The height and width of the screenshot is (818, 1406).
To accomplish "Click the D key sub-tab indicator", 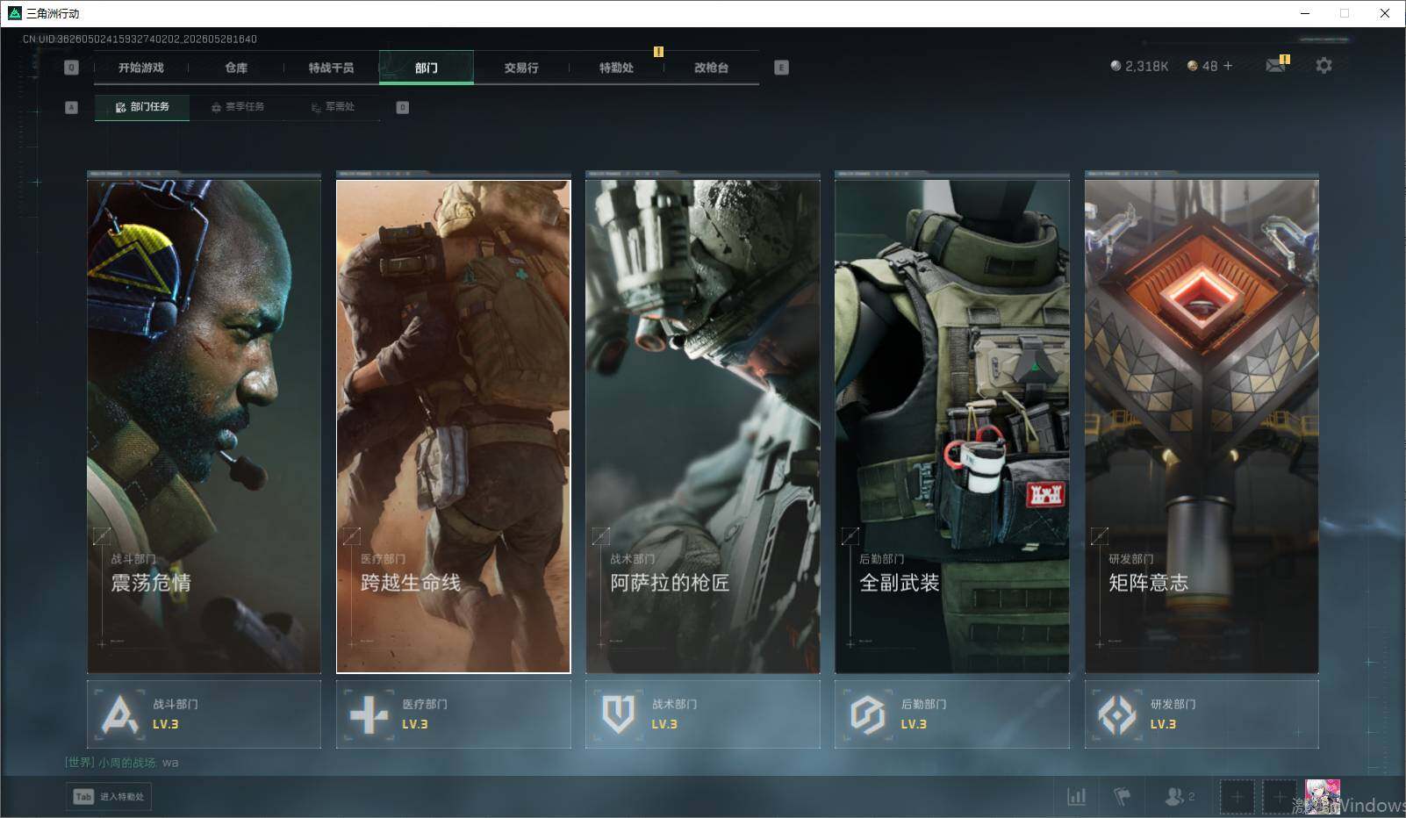I will [x=403, y=107].
